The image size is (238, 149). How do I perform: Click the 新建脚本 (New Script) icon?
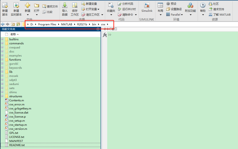click(x=5, y=5)
